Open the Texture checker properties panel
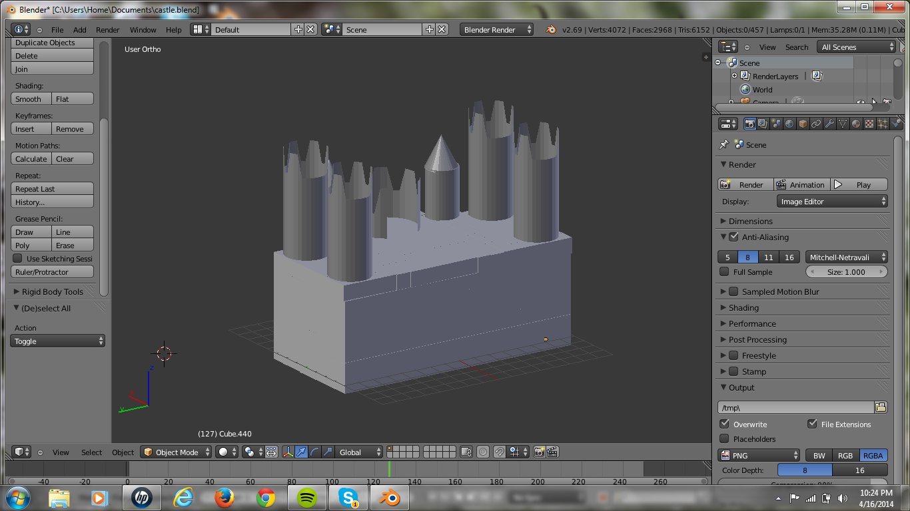The width and height of the screenshot is (910, 511). (868, 123)
